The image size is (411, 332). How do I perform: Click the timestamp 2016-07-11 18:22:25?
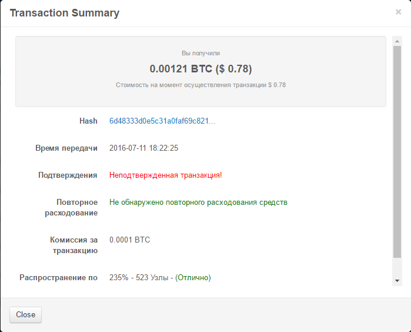click(143, 148)
